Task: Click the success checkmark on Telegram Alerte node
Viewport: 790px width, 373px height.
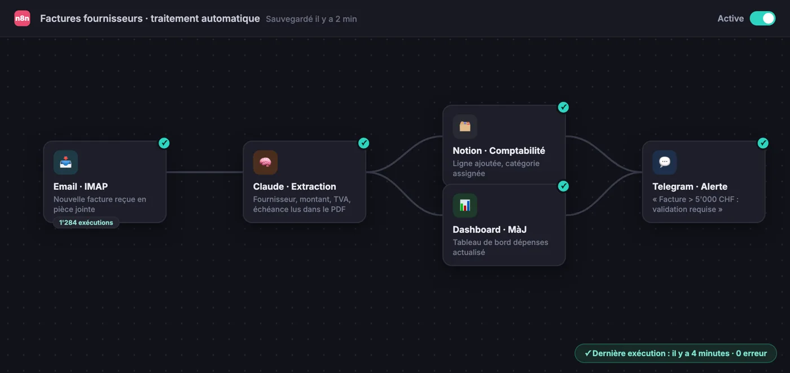Action: click(763, 143)
